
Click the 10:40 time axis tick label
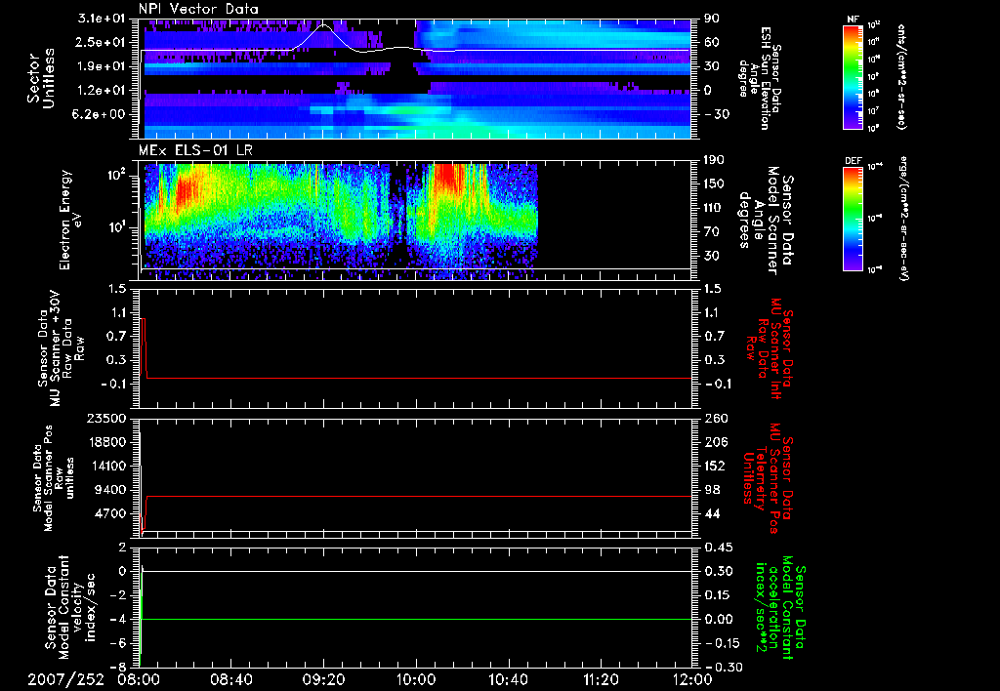click(508, 678)
